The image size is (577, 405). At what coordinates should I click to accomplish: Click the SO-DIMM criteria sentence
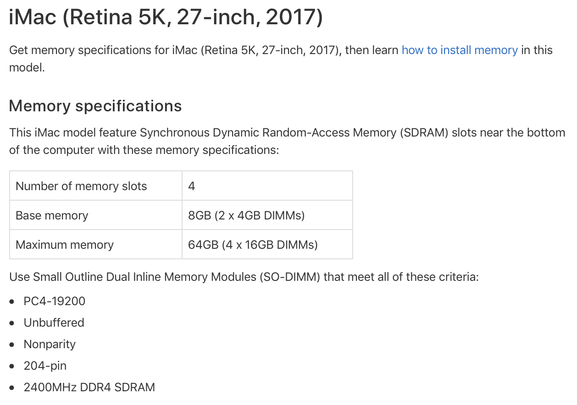click(244, 277)
